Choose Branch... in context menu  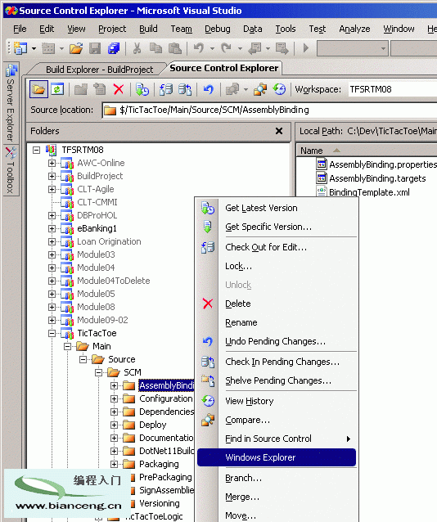(277, 478)
